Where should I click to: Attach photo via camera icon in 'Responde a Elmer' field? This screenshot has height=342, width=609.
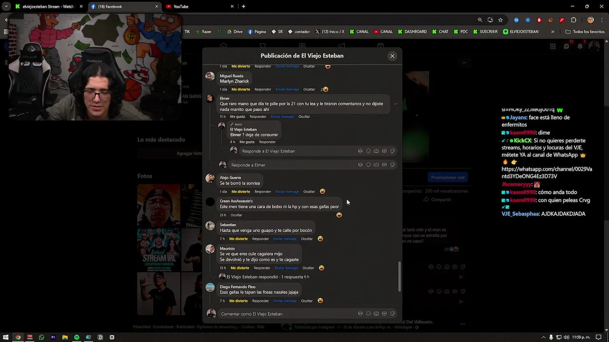click(376, 165)
